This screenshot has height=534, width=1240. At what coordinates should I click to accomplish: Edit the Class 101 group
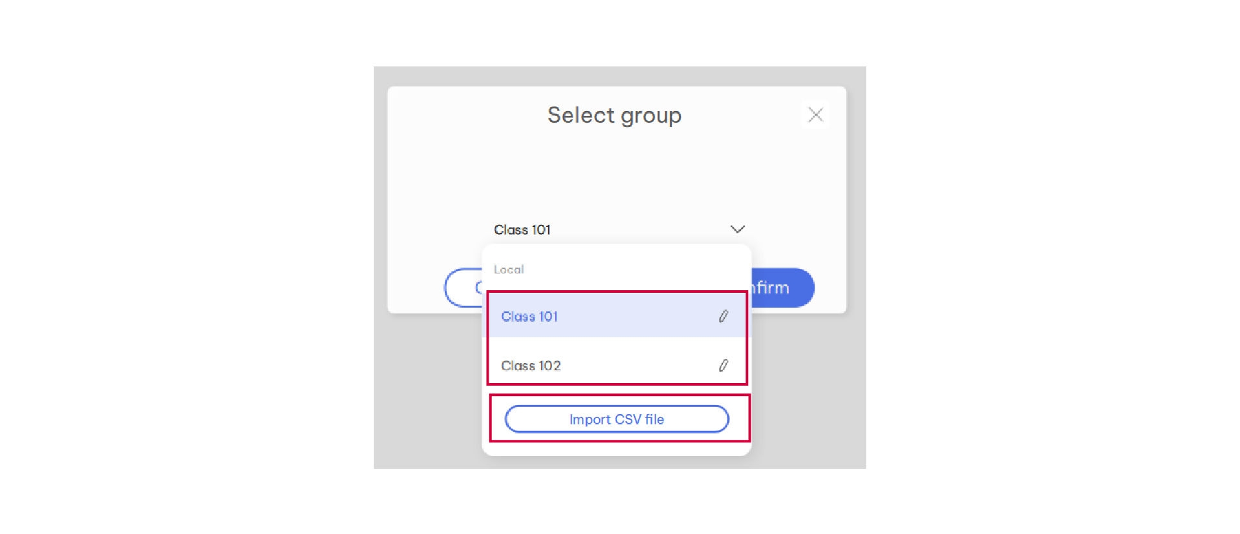[723, 316]
